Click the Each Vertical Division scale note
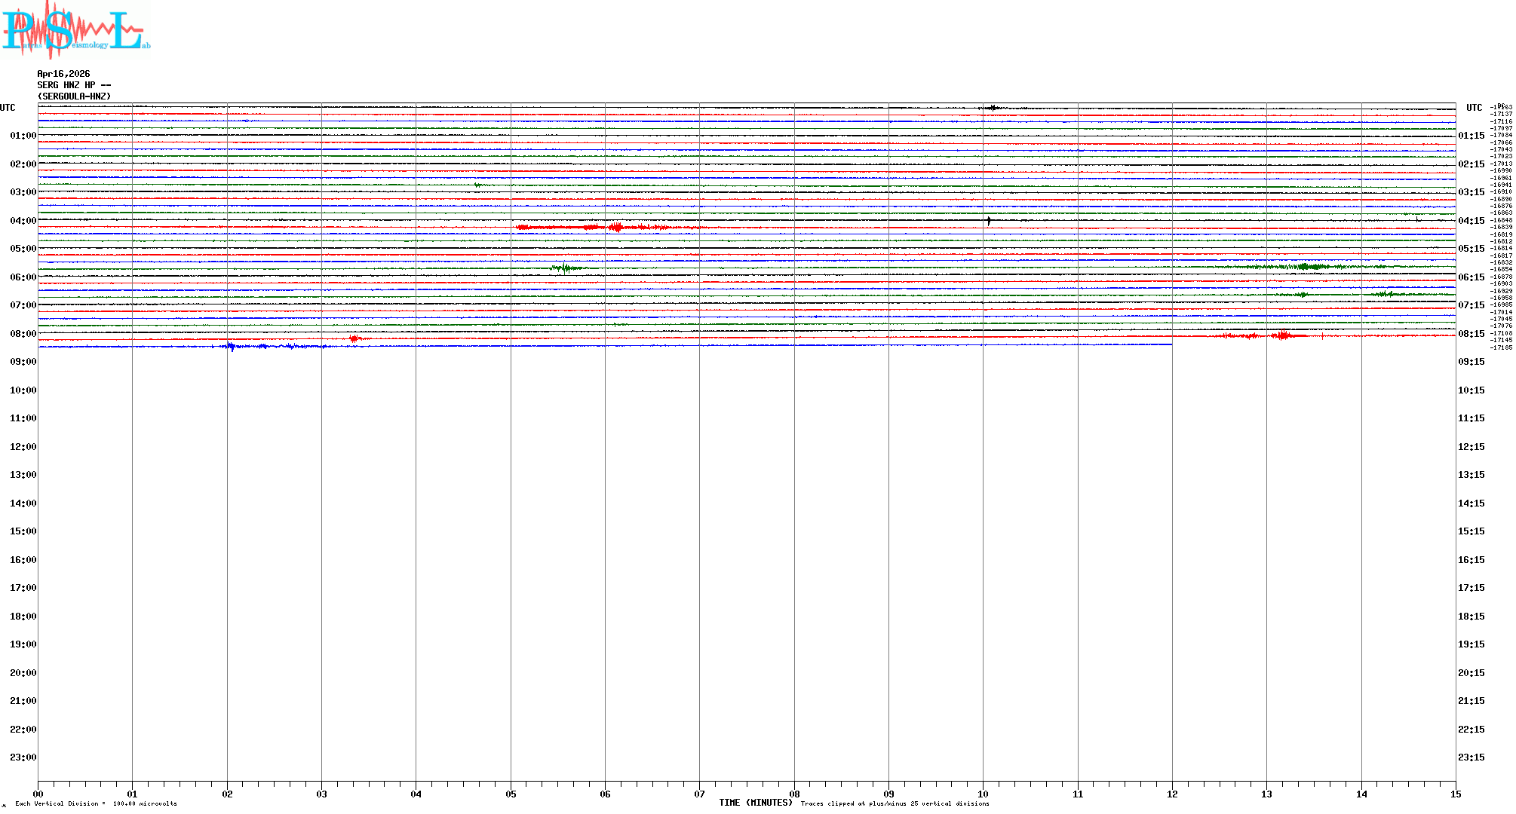 (96, 803)
